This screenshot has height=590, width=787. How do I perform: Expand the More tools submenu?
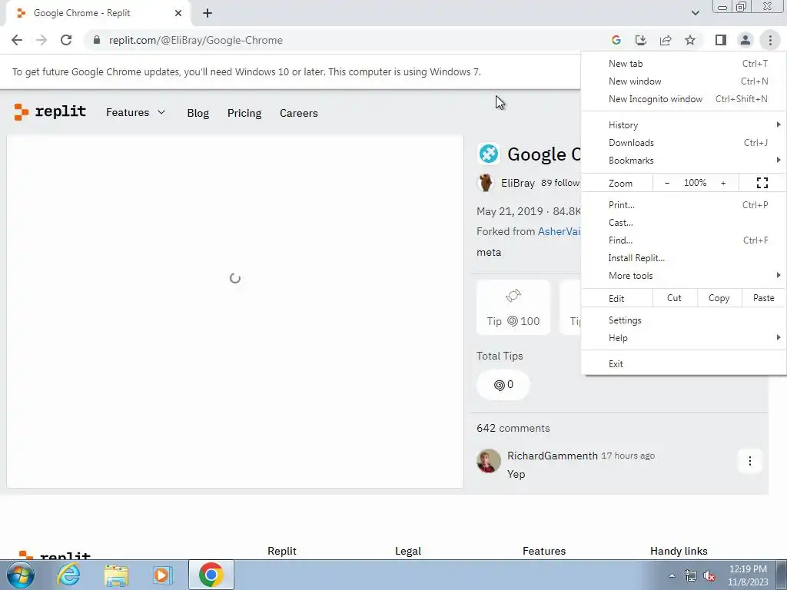point(683,276)
